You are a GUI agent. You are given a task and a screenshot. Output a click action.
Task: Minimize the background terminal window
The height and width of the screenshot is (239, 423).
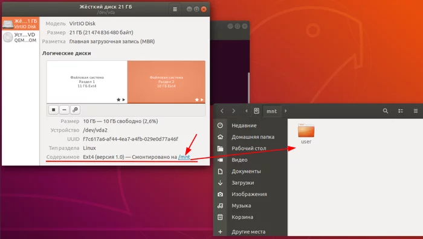[x=230, y=26]
